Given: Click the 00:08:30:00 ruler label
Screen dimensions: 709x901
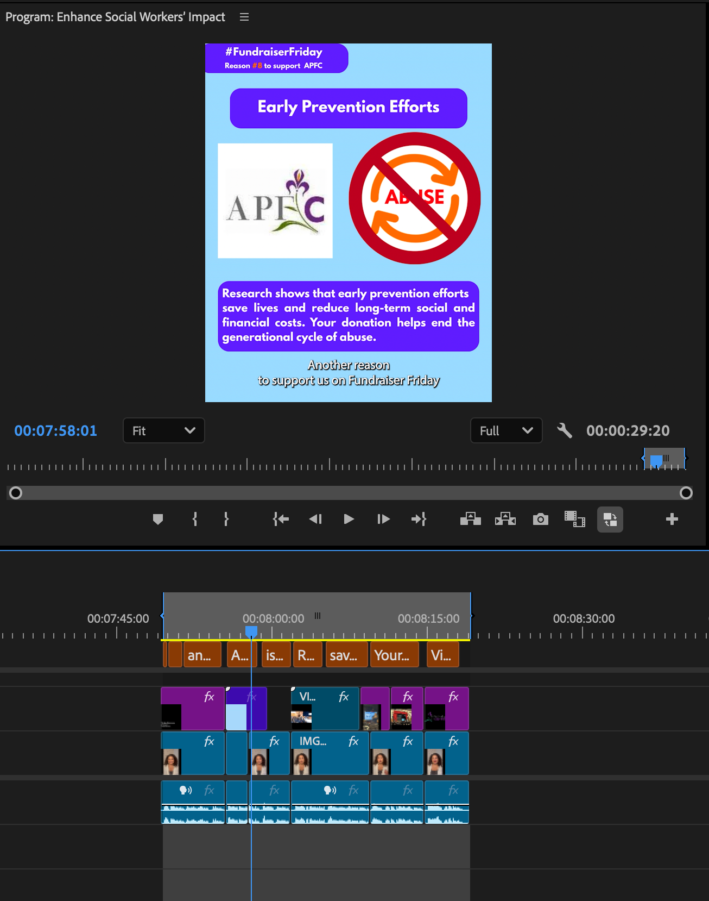Looking at the screenshot, I should 584,618.
